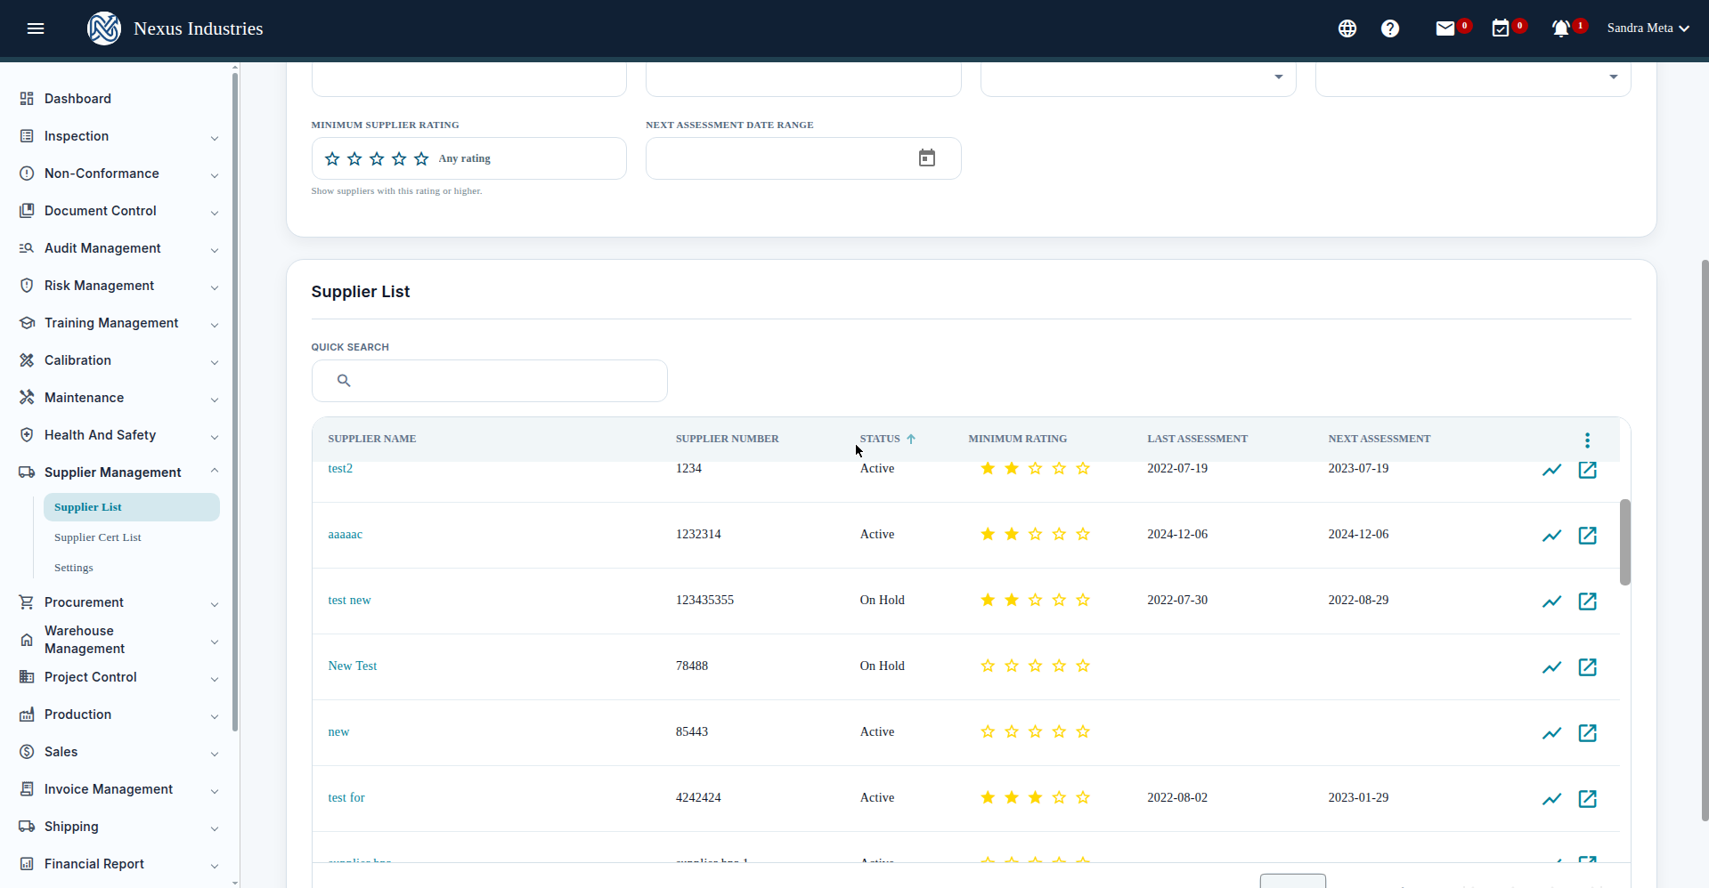The width and height of the screenshot is (1709, 888).
Task: Open the mail envelope notifications
Action: [x=1445, y=28]
